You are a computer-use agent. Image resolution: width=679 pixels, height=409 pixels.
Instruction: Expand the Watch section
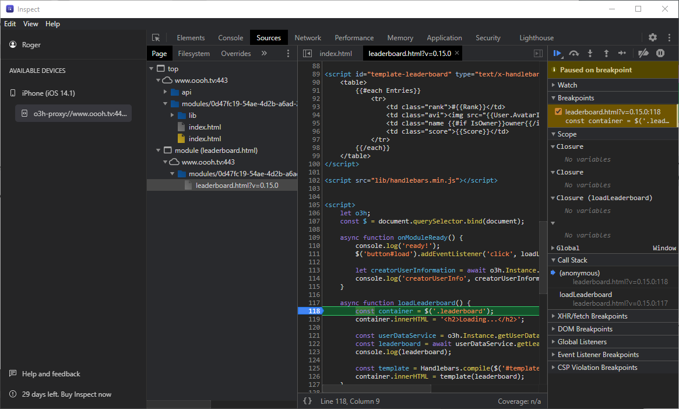pyautogui.click(x=567, y=85)
